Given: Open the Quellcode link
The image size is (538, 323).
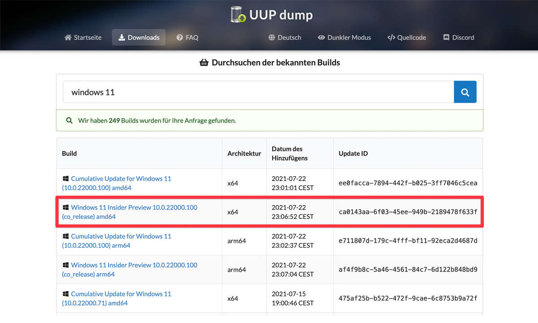Looking at the screenshot, I should pos(407,37).
